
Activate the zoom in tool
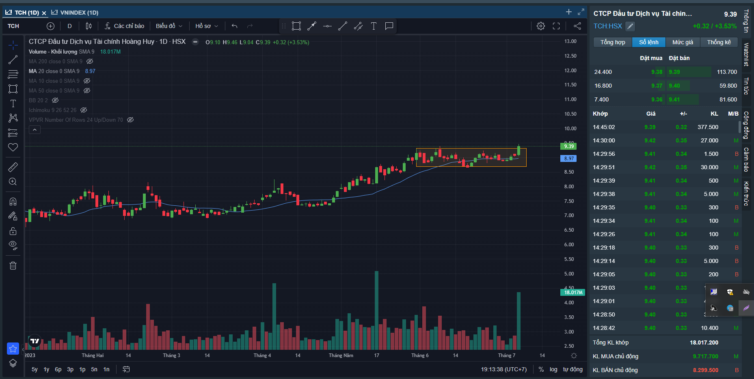(13, 181)
